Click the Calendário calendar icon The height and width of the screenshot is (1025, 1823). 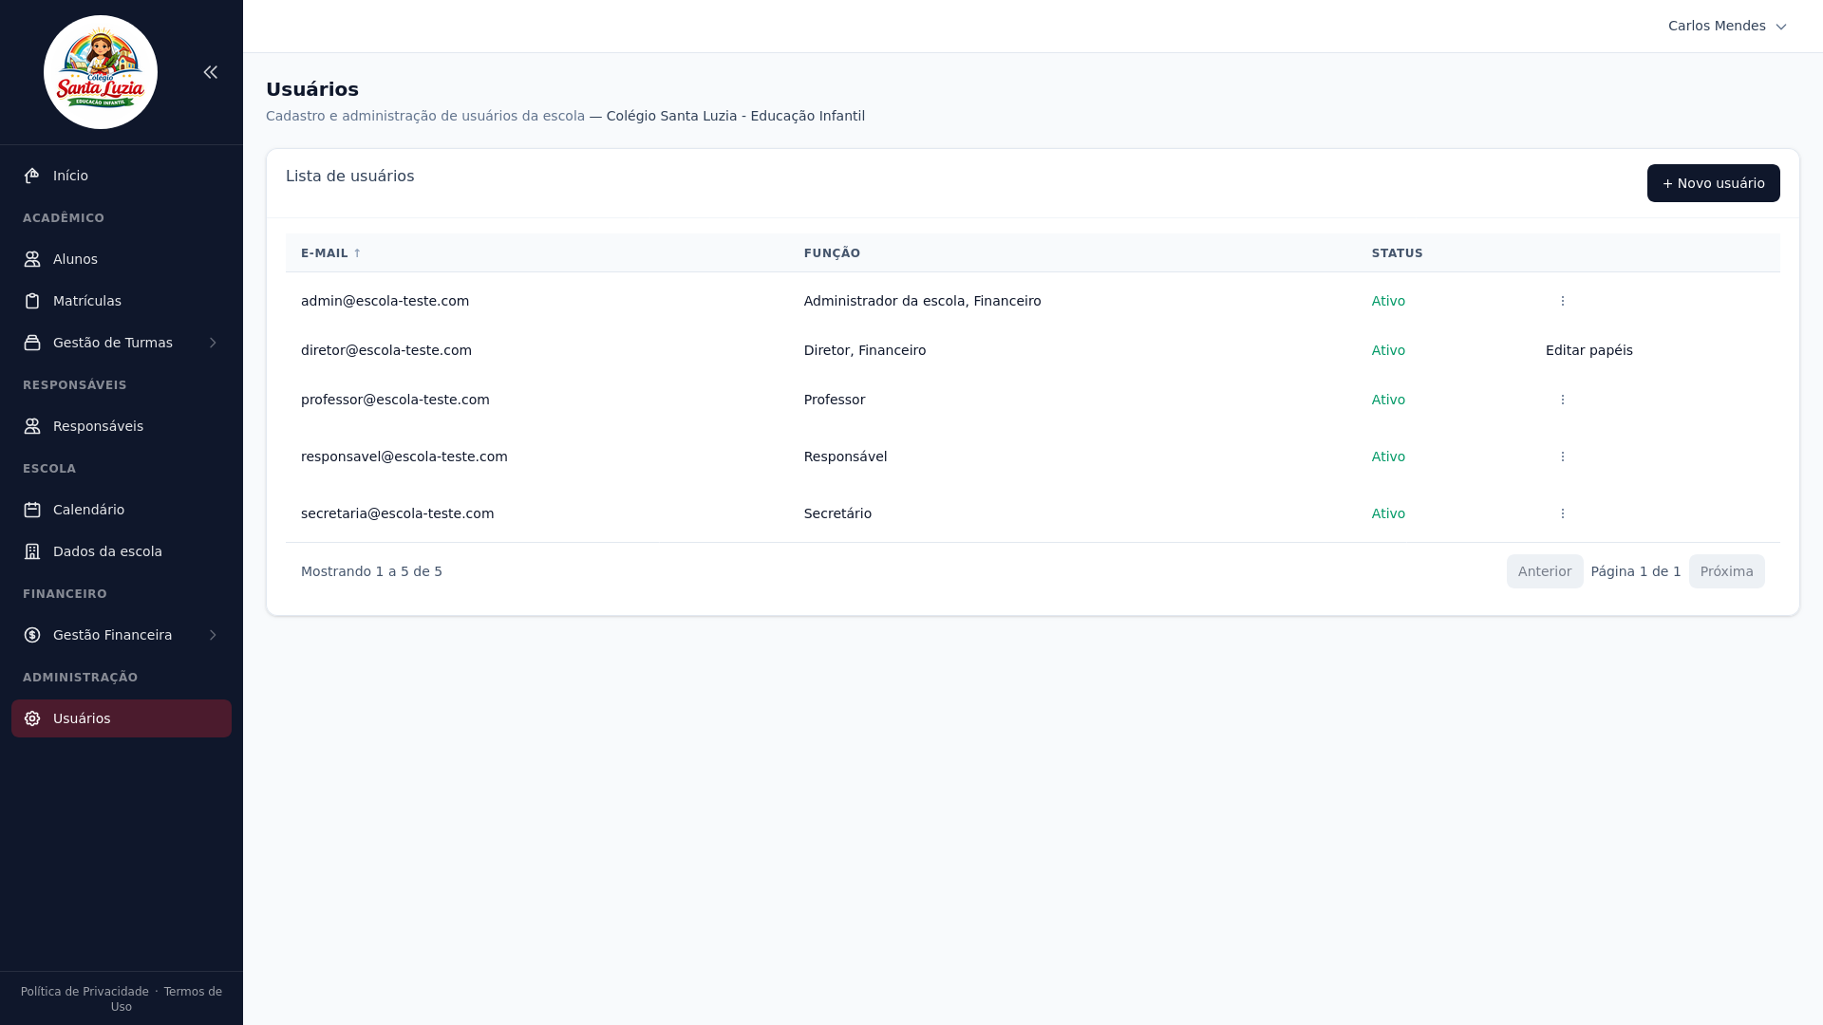click(x=32, y=510)
